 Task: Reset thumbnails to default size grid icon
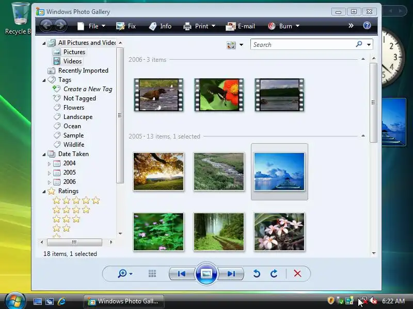[152, 273]
